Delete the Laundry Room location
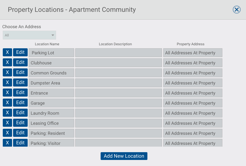The width and height of the screenshot is (246, 166). pyautogui.click(x=7, y=112)
